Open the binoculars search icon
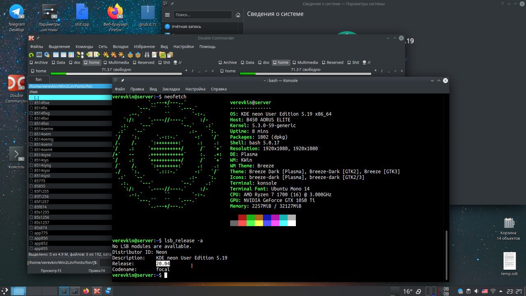This screenshot has width=526, height=296. point(147,55)
